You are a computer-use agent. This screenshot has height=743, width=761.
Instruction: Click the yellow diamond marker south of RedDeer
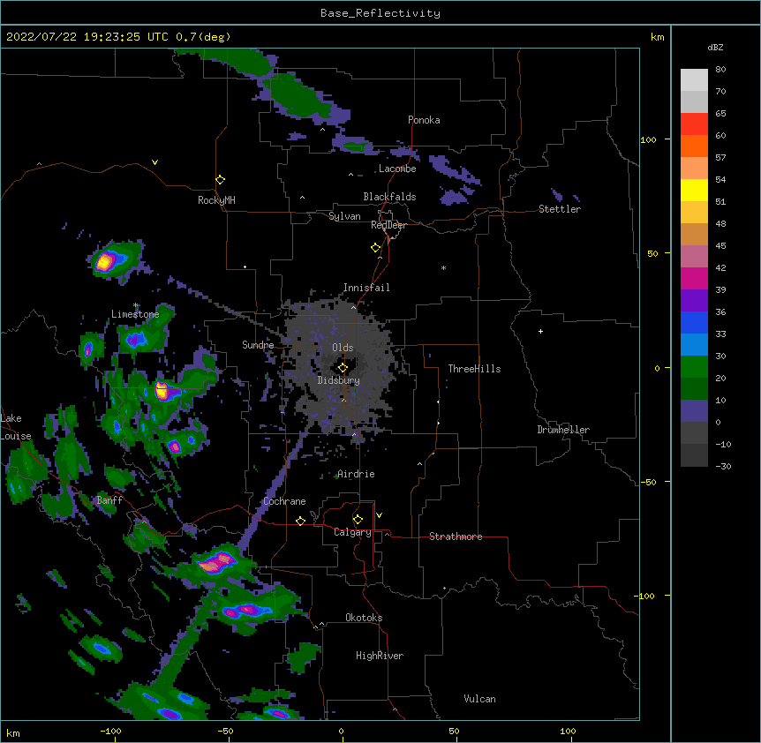coord(376,248)
